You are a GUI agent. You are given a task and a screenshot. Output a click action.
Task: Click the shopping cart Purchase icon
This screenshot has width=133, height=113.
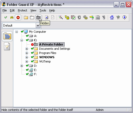[118, 17]
